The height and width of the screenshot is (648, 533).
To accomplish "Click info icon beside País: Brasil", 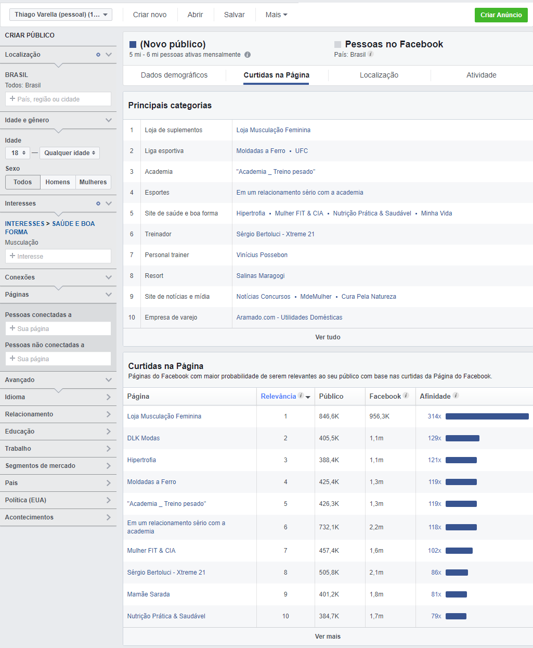I will [x=371, y=54].
